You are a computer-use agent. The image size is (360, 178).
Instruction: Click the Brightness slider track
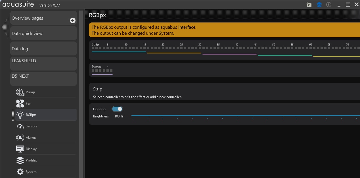coord(244,116)
